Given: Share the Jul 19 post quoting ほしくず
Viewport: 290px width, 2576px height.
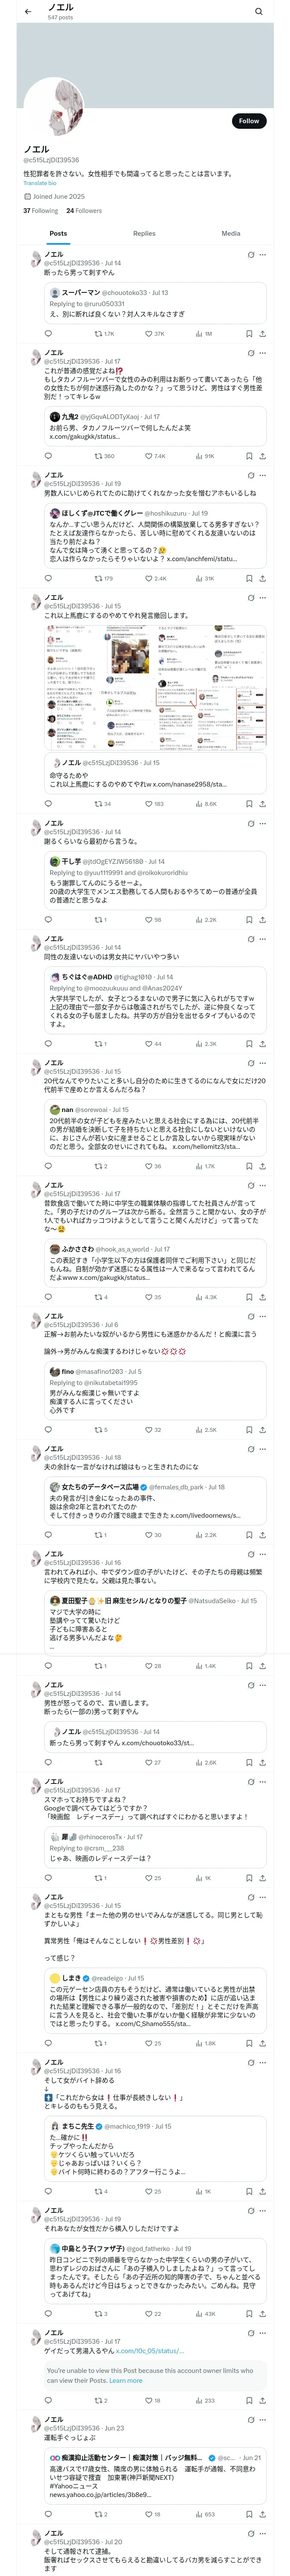Looking at the screenshot, I should (x=262, y=578).
